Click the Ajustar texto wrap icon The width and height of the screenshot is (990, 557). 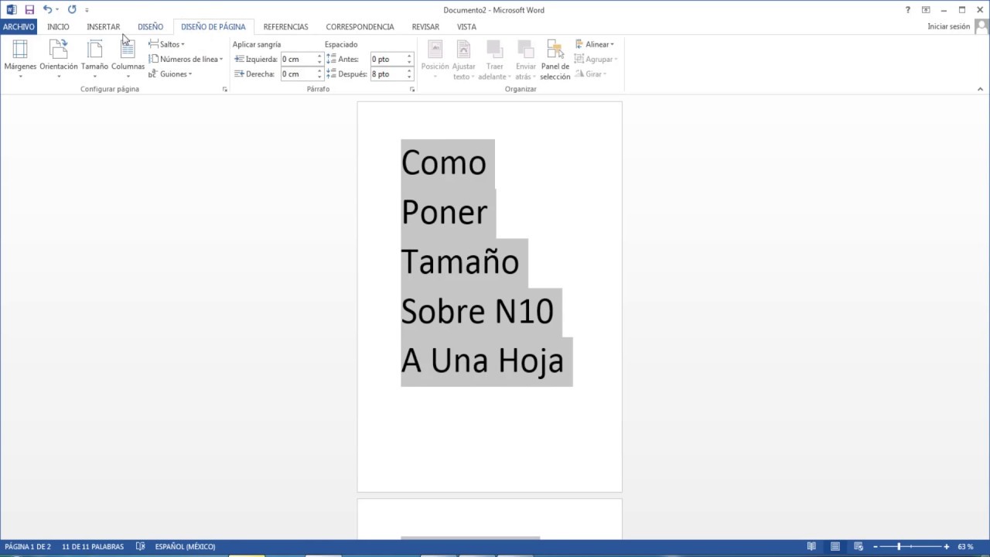pos(463,59)
